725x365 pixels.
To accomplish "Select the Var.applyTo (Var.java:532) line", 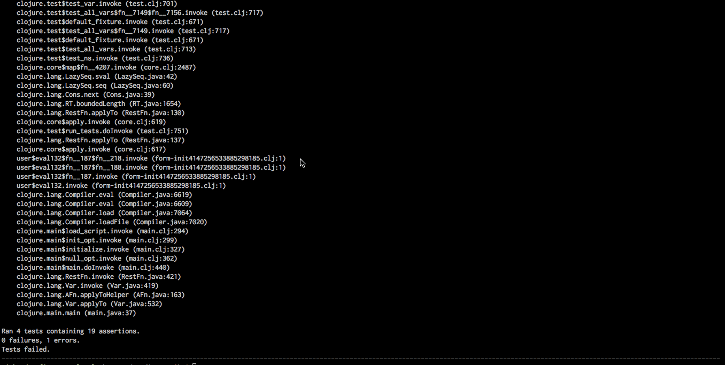I will coord(89,304).
